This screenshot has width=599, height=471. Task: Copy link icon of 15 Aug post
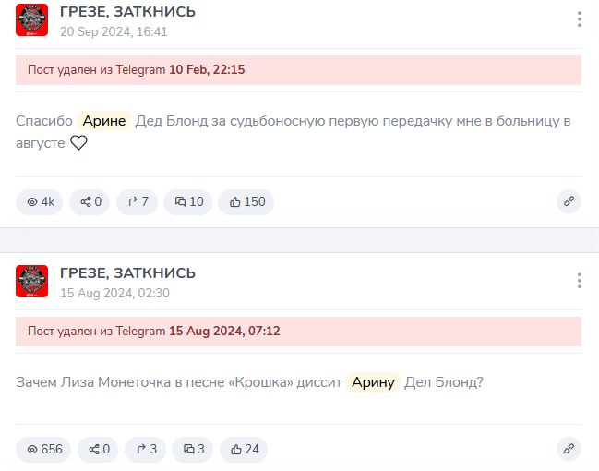[569, 449]
